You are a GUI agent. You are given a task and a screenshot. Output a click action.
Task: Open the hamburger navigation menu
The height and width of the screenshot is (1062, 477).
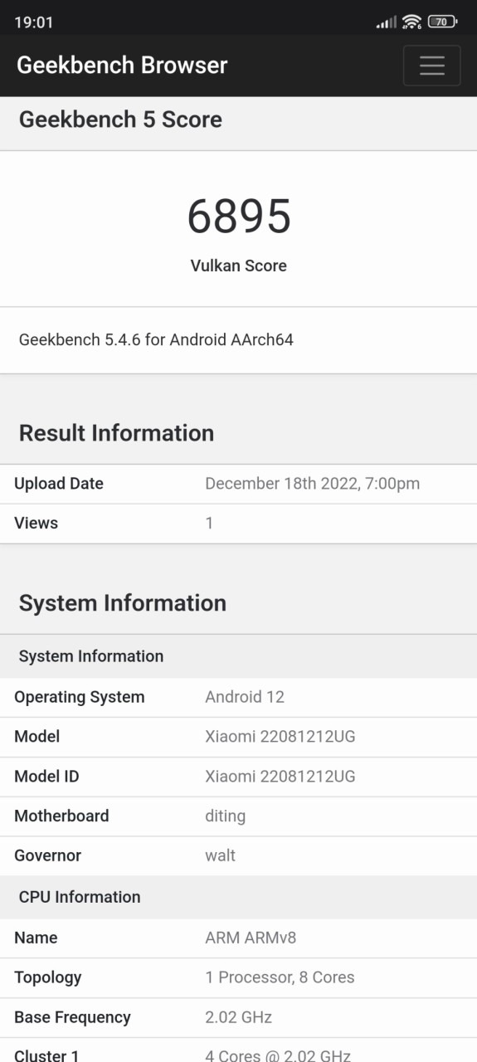431,66
